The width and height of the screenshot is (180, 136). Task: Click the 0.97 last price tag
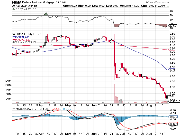pyautogui.click(x=172, y=95)
